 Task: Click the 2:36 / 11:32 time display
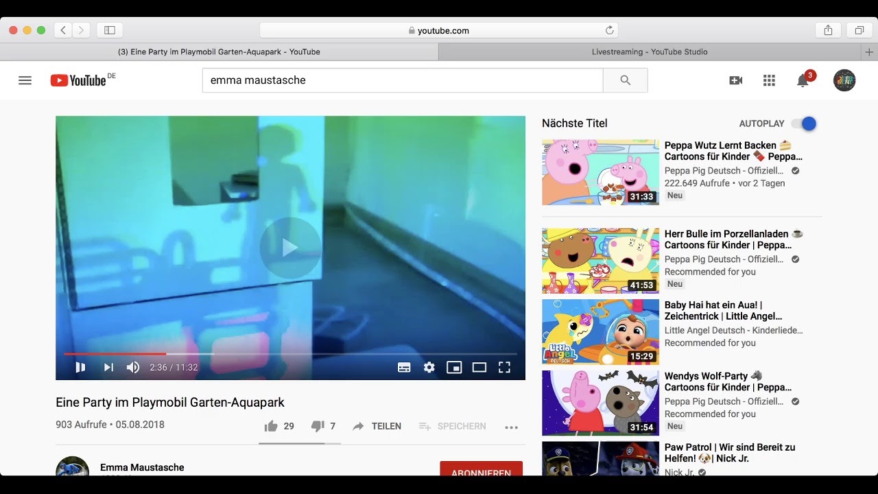174,367
